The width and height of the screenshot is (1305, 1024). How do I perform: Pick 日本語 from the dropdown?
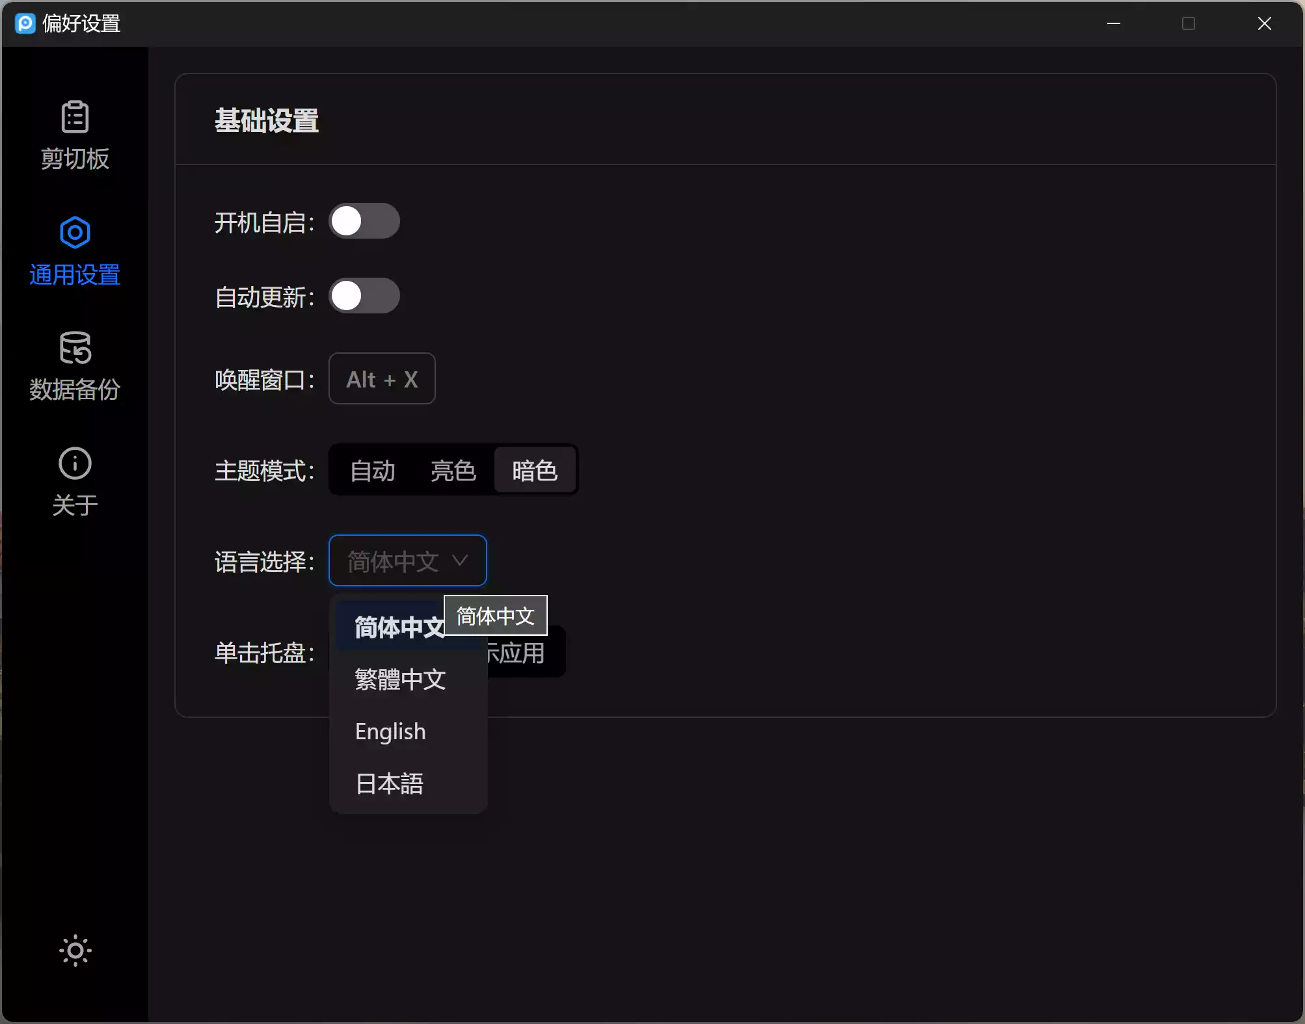[x=389, y=783]
